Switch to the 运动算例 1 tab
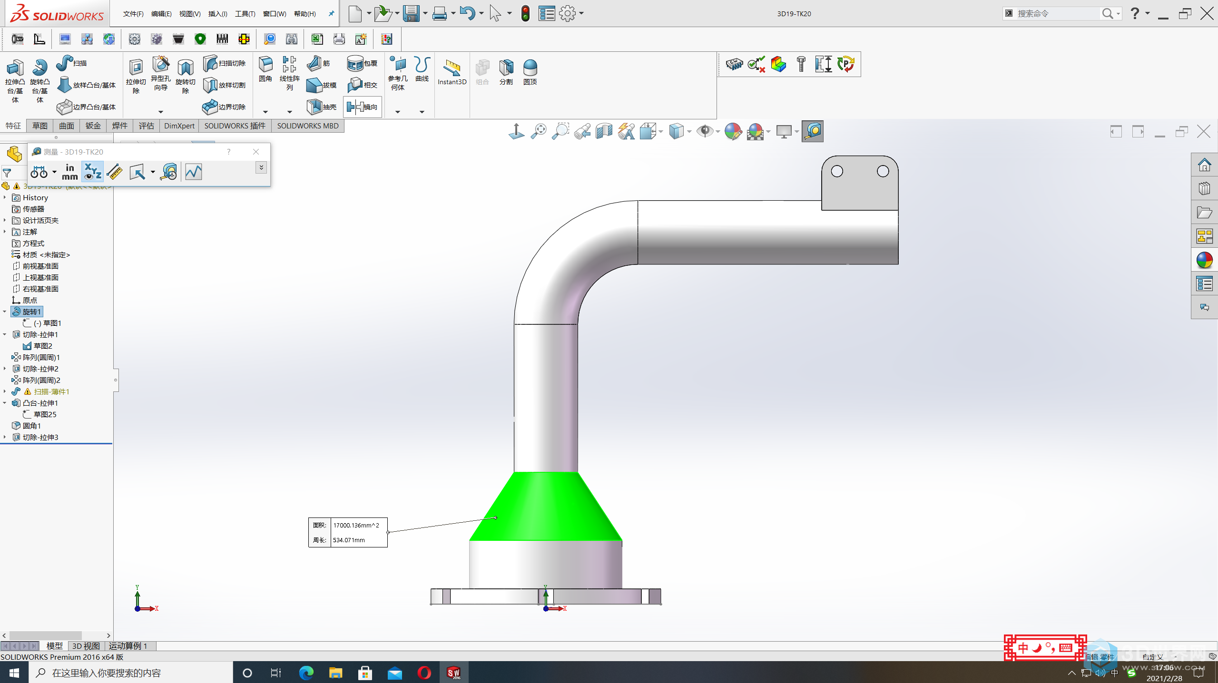1218x683 pixels. click(x=128, y=645)
